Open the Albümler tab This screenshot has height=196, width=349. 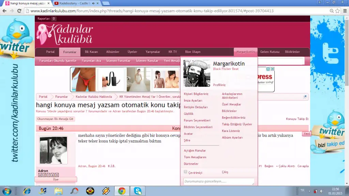[112, 52]
